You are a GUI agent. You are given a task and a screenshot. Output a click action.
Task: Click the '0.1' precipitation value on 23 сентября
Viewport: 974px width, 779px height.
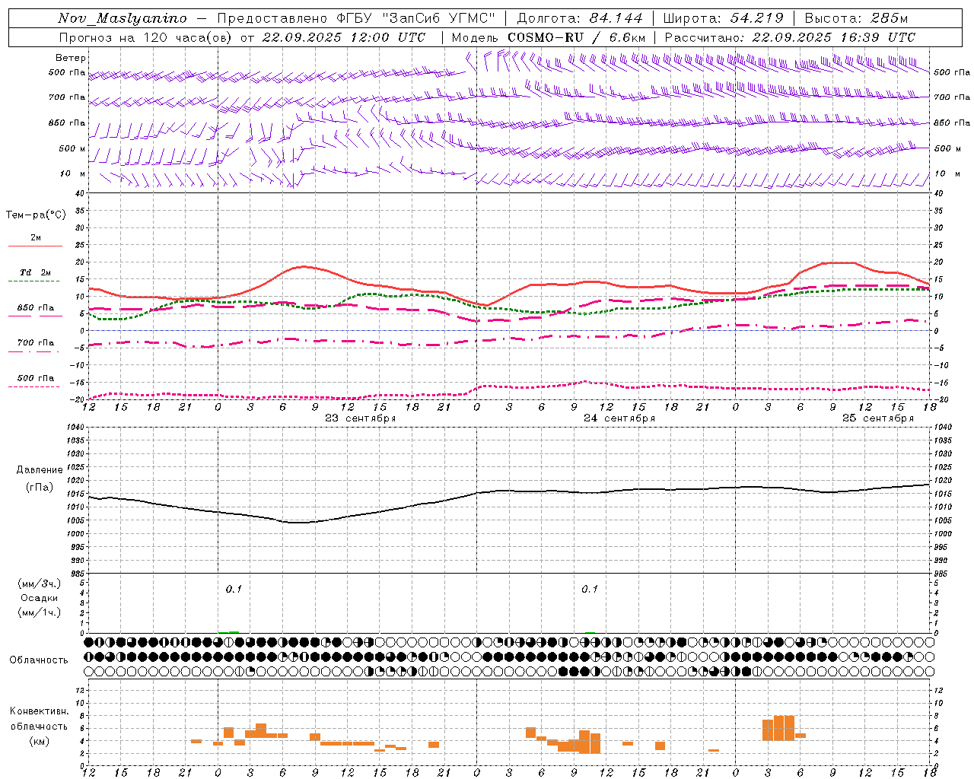point(234,590)
